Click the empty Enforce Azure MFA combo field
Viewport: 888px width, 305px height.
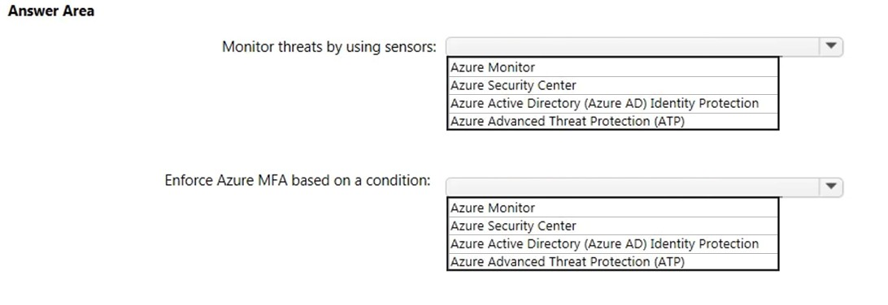633,187
